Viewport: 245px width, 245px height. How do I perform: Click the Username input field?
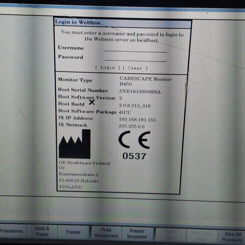[x=136, y=49]
